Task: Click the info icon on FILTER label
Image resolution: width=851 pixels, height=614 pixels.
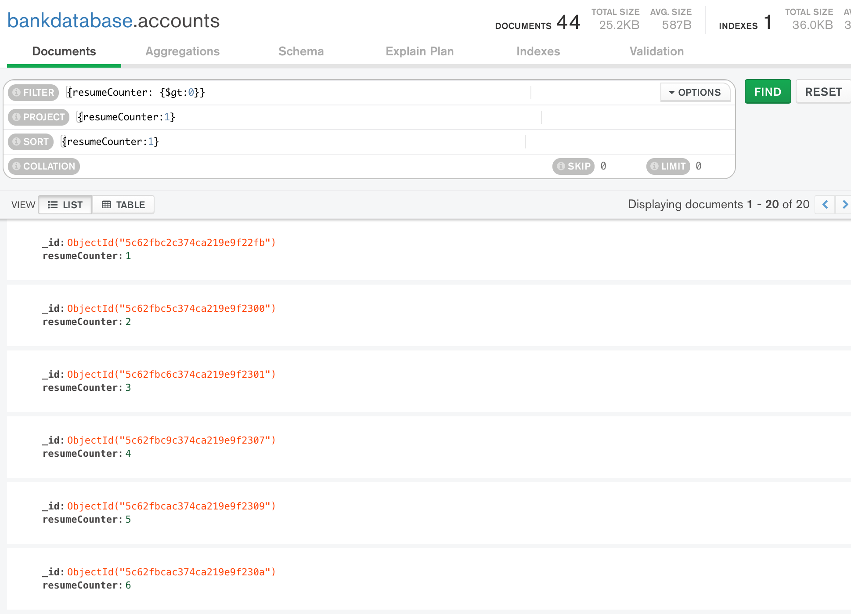Action: tap(17, 92)
